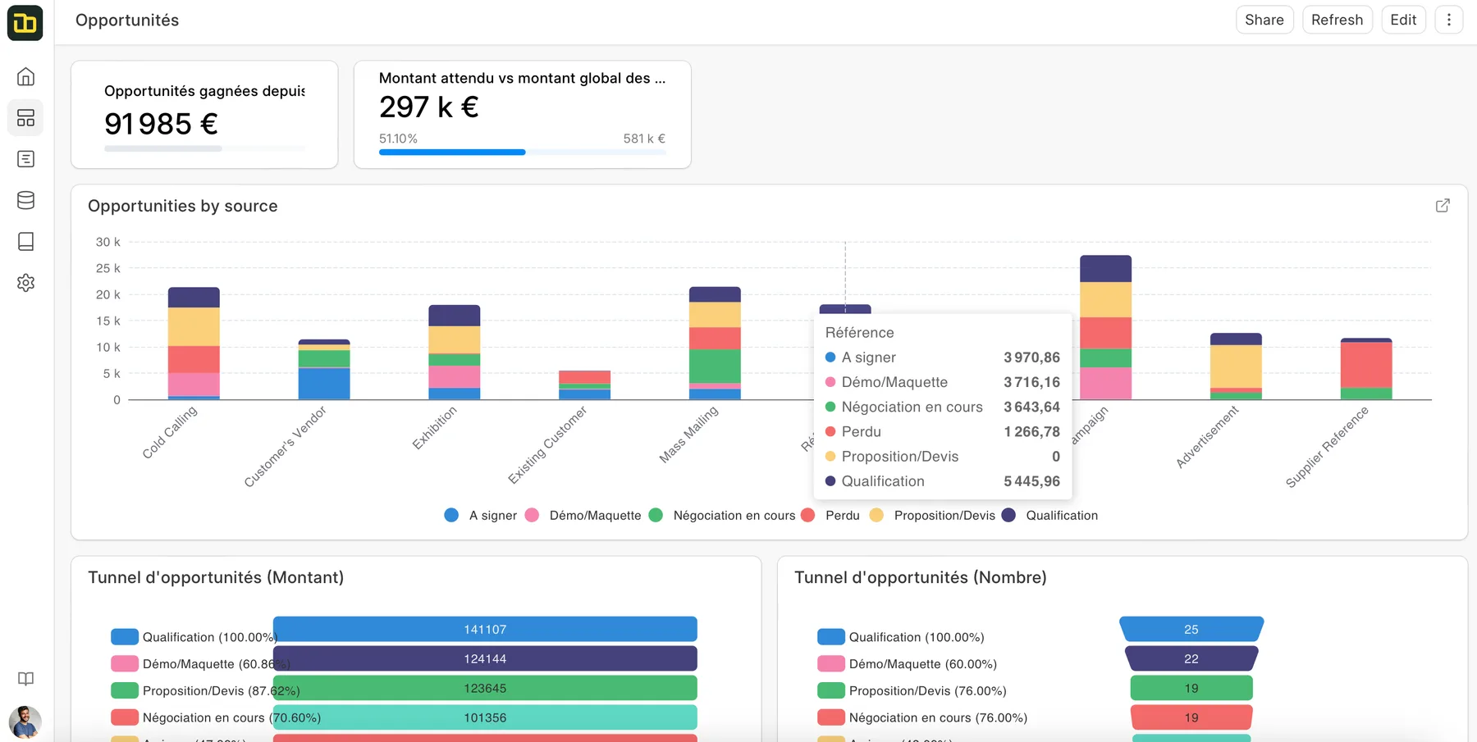Open Opportunities by source chart externally
The image size is (1477, 742).
click(1443, 206)
